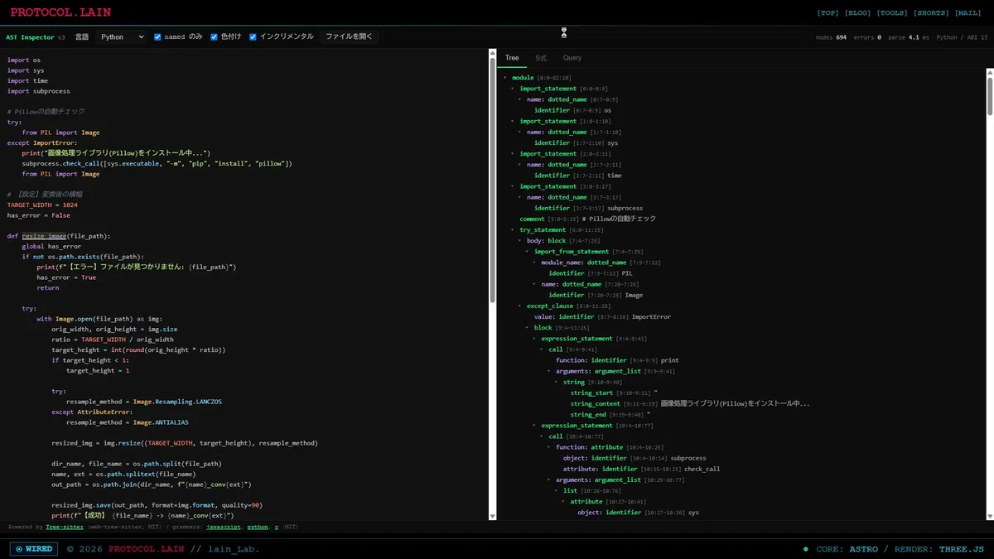Screen dimensions: 994x559
Task: Click the 'ファイルを開く' button
Action: (x=349, y=37)
